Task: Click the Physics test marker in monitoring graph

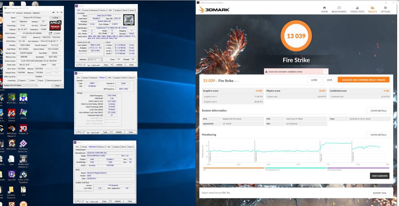Action: click(x=320, y=152)
